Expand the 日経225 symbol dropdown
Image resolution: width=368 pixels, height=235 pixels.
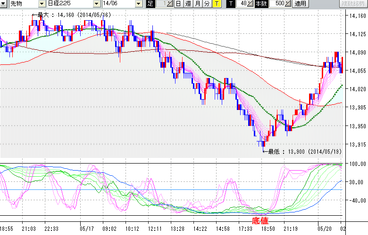point(96,4)
